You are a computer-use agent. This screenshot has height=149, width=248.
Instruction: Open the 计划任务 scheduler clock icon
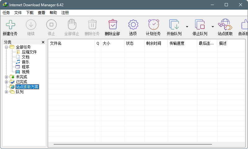tap(153, 25)
